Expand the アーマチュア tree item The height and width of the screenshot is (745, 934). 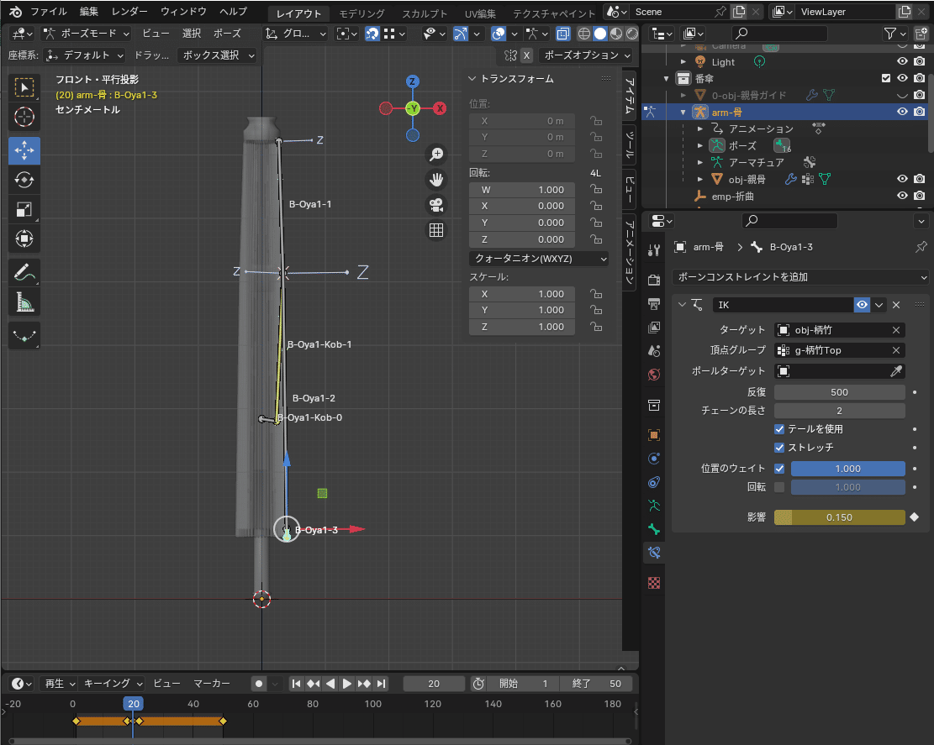tap(700, 162)
